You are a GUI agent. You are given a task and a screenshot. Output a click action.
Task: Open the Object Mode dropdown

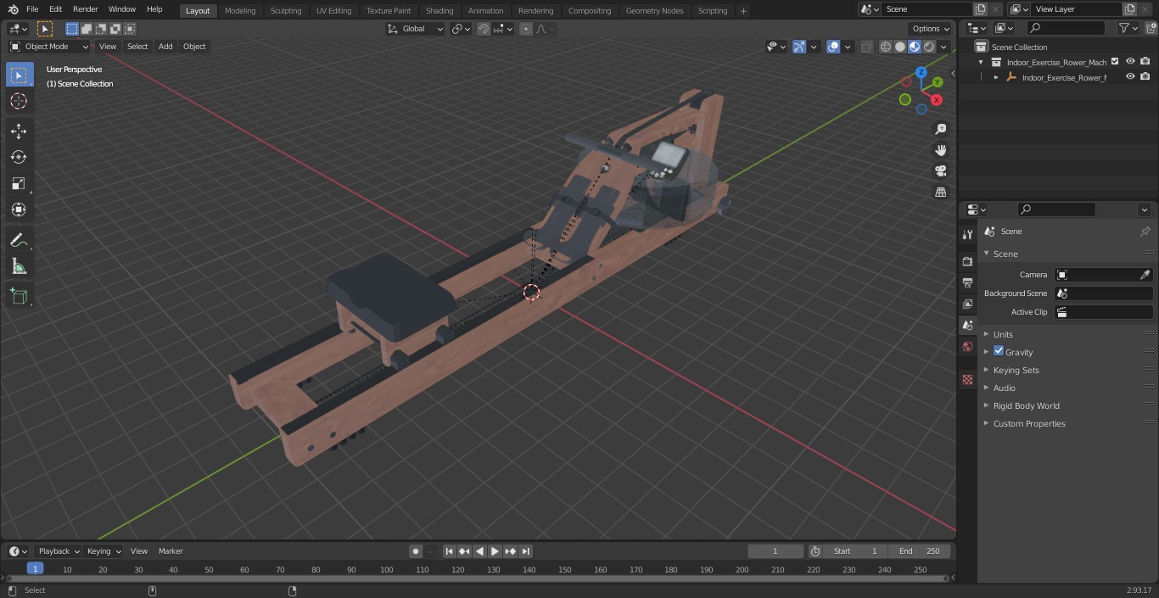click(49, 47)
